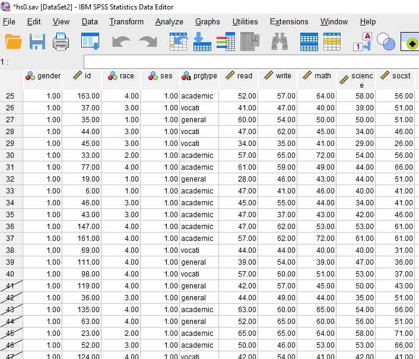The width and height of the screenshot is (419, 359).
Task: Click the Run descriptive statistics icon
Action: coord(250,42)
